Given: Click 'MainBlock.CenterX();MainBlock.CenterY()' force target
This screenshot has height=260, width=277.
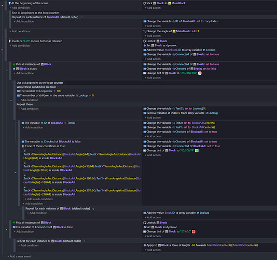Looking at the screenshot, I should pos(232,245).
